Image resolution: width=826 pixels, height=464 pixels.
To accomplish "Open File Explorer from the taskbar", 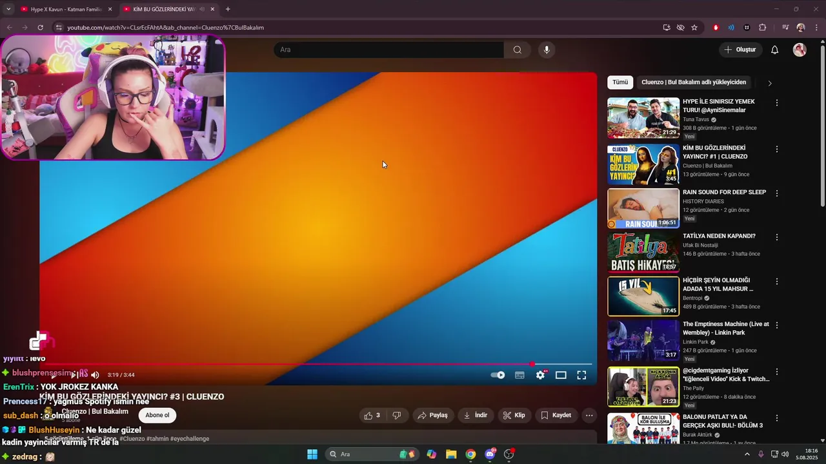I will [451, 454].
